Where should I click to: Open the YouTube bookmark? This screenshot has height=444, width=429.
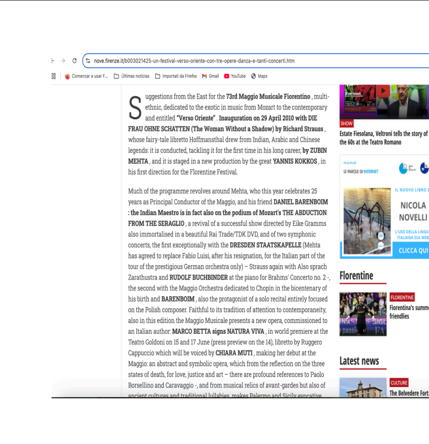pyautogui.click(x=235, y=76)
